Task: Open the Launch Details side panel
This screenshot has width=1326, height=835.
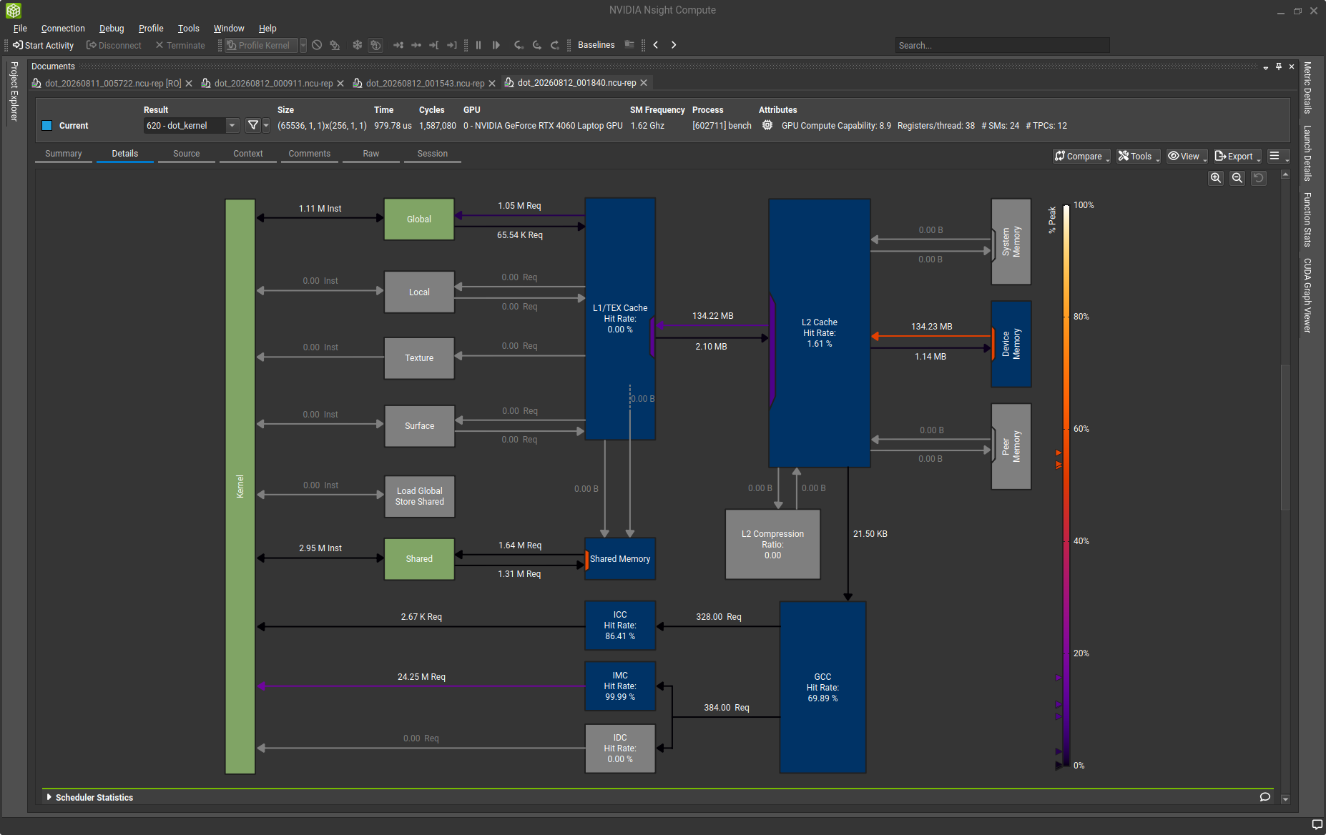Action: (1307, 153)
